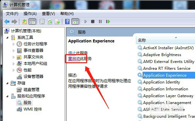The image size is (195, 121).
Task: Click the 重启动 service link
Action: [x=74, y=59]
